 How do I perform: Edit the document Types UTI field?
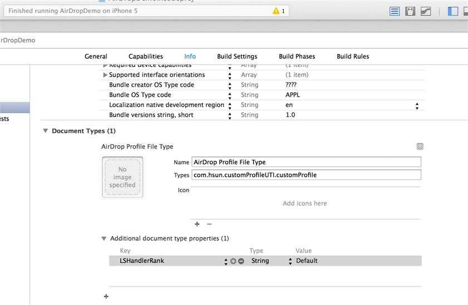click(306, 175)
